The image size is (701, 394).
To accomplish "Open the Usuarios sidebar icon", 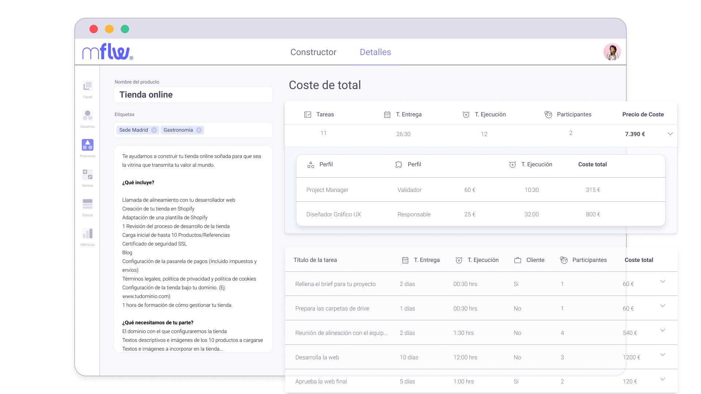I will click(x=88, y=116).
